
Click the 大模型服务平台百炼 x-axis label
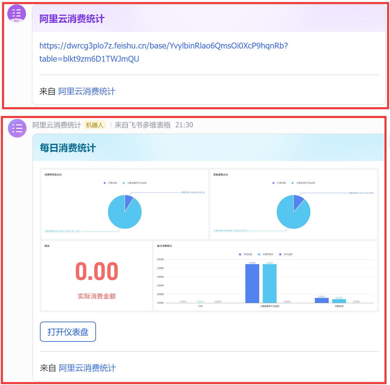[x=270, y=306]
